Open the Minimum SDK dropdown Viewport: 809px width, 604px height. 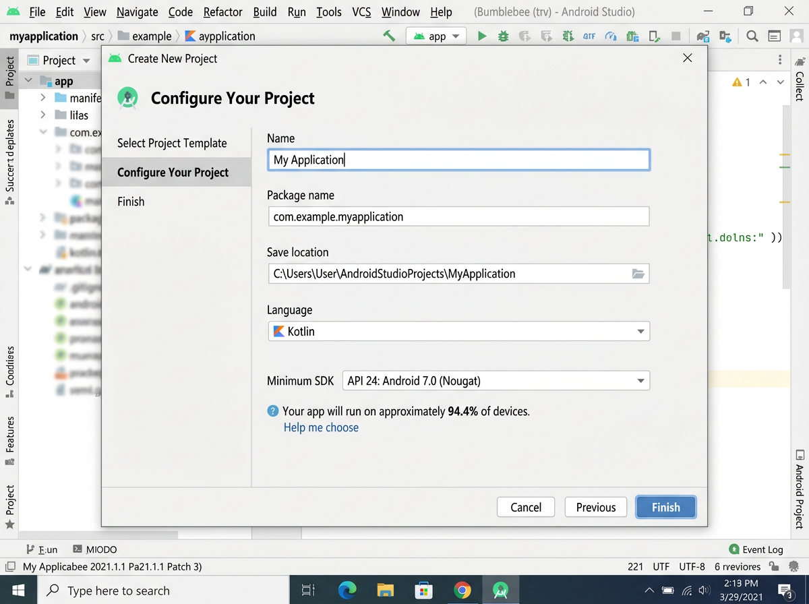(496, 381)
